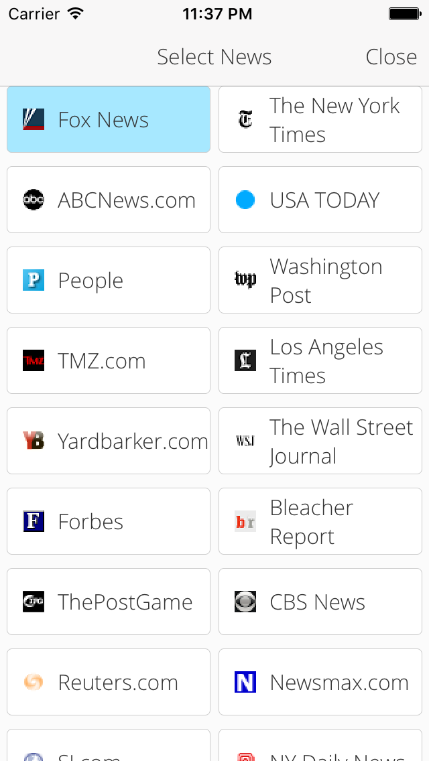Choose Reuters.com tile
Viewport: 429px width, 761px height.
(109, 682)
